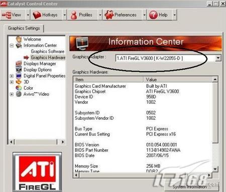Click the Welcome tree icon
226x192 pixels.
pyautogui.click(x=19, y=39)
